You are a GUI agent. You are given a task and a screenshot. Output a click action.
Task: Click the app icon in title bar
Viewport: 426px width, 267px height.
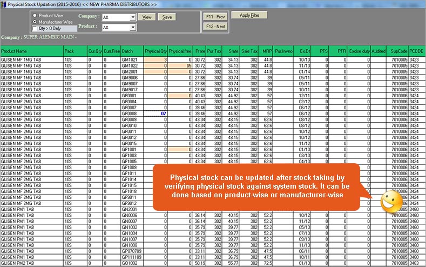(x=4, y=4)
